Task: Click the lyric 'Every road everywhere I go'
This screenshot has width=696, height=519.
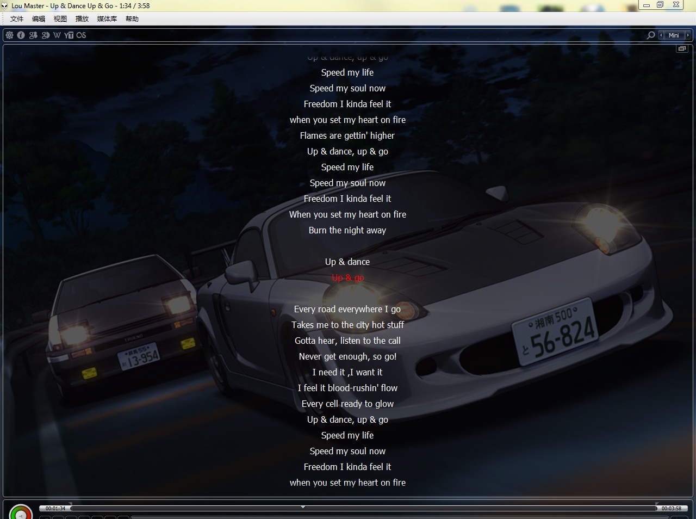Action: click(347, 310)
